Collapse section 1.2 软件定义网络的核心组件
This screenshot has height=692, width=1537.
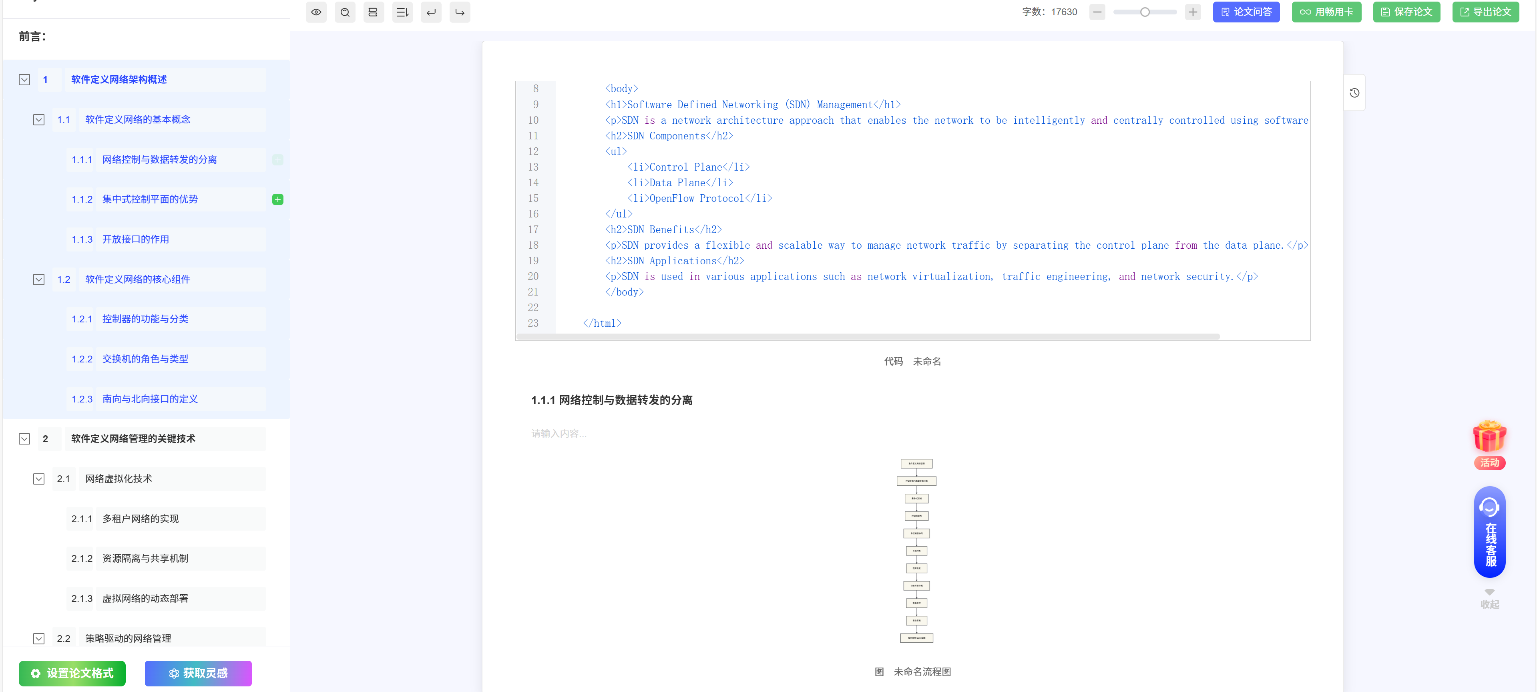(39, 279)
